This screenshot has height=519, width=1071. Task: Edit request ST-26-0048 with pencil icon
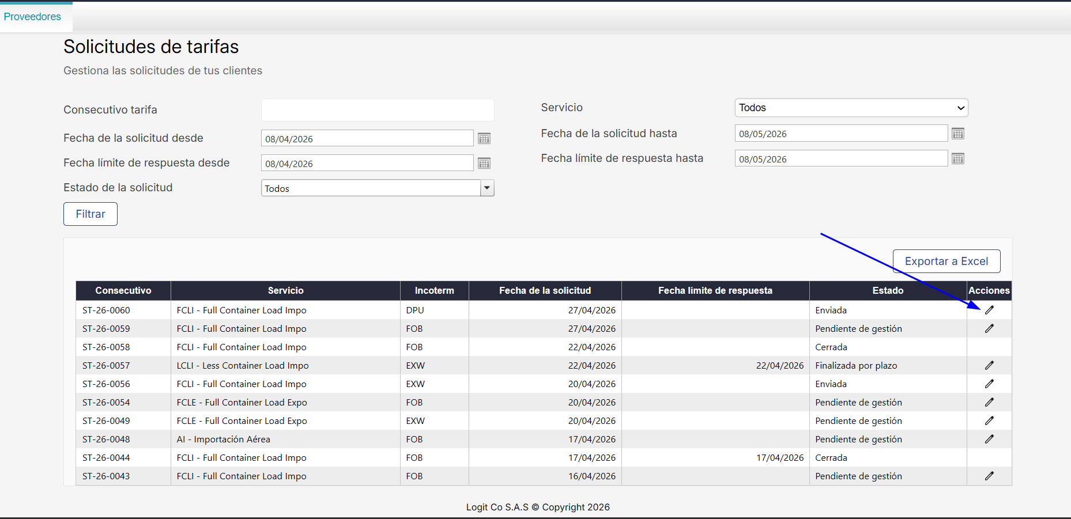click(989, 439)
